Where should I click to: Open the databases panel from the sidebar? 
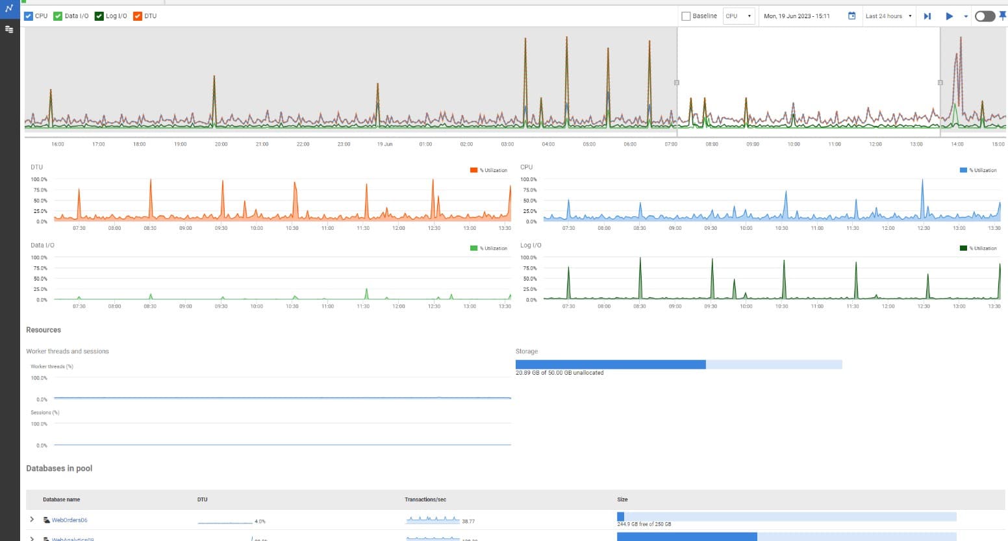coord(9,29)
